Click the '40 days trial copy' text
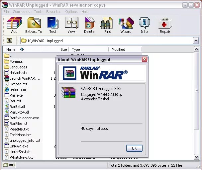 click(95, 128)
